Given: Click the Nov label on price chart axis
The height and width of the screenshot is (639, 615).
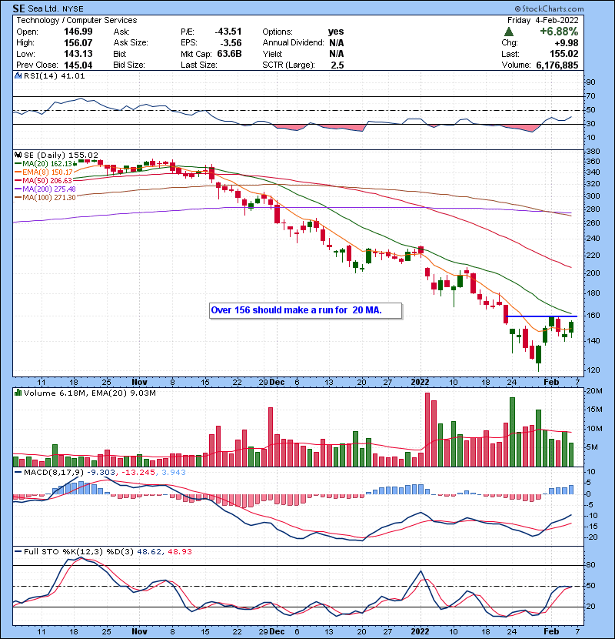Looking at the screenshot, I should click(x=139, y=382).
